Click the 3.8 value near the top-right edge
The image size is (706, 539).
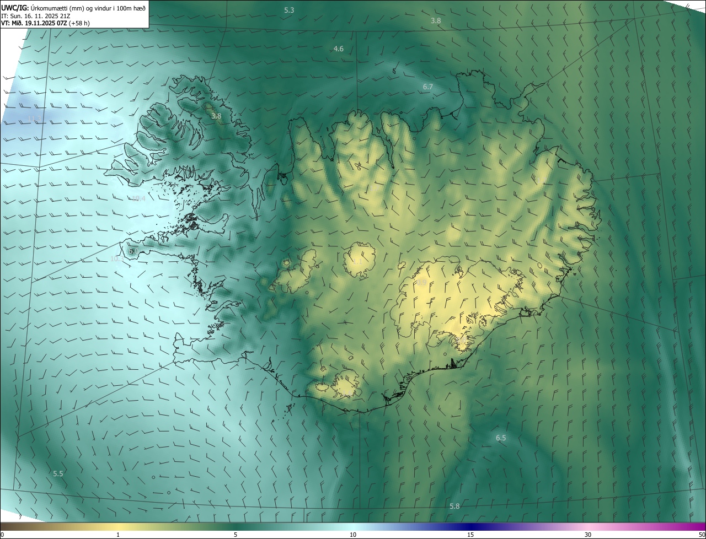click(x=436, y=21)
